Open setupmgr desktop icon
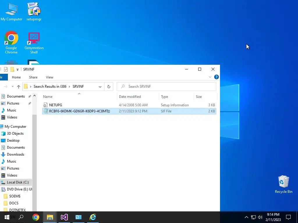 click(x=34, y=12)
